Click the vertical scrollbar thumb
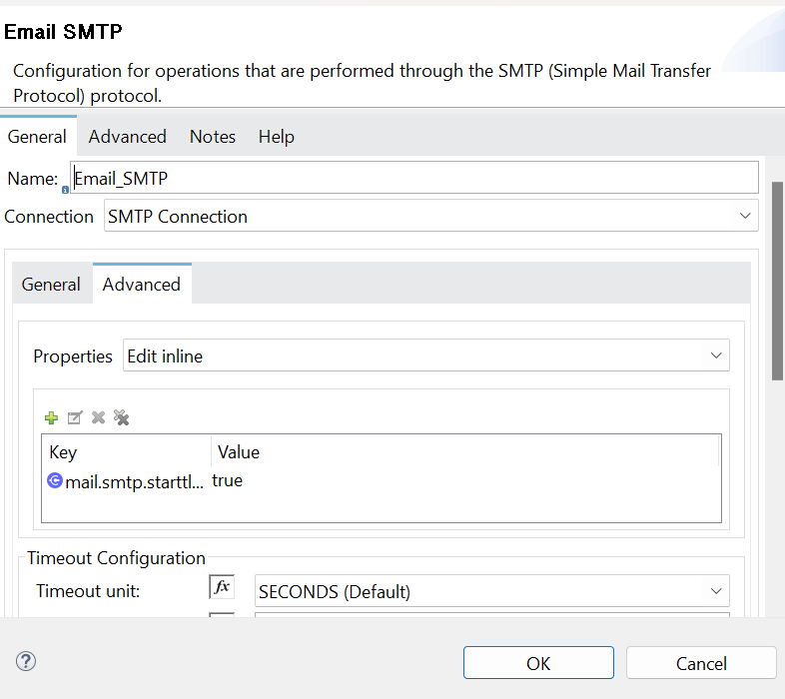The image size is (785, 699). [778, 280]
